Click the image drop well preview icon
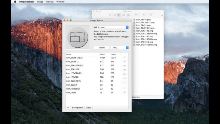Screen dimensions: 220x124 pos(77,37)
